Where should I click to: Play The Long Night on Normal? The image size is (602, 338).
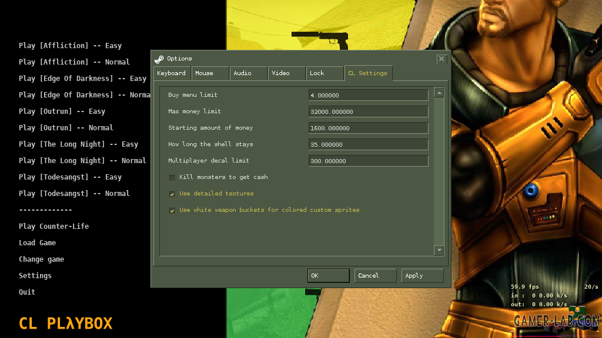click(82, 161)
